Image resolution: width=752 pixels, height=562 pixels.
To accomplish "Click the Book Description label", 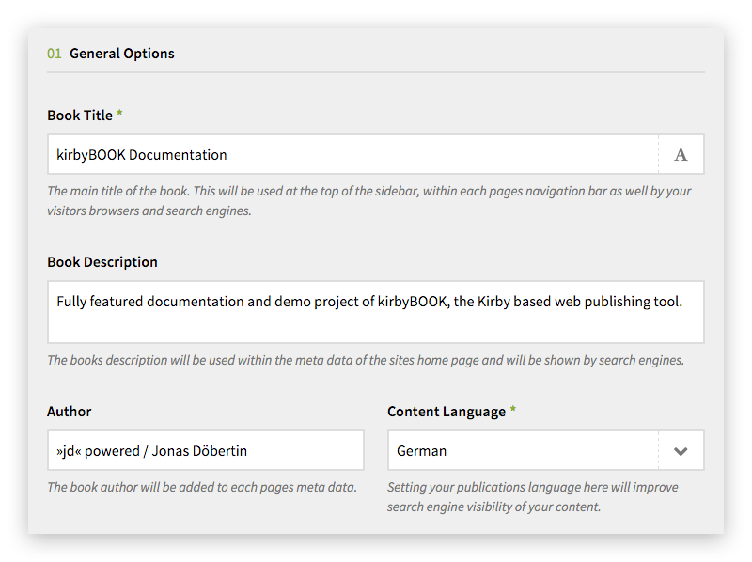I will tap(103, 261).
